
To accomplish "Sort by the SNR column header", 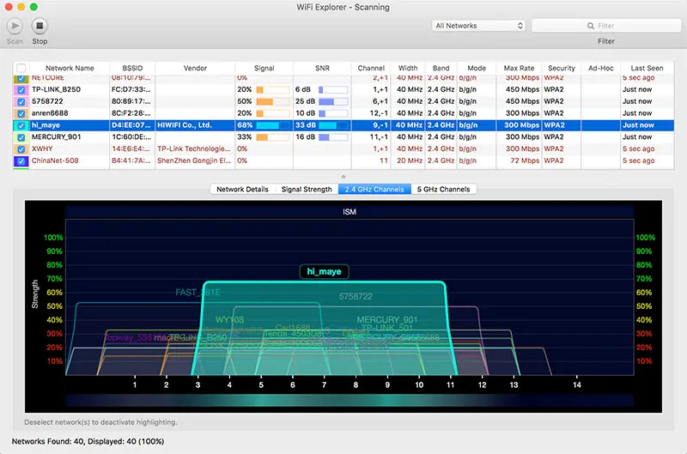I will [x=322, y=68].
